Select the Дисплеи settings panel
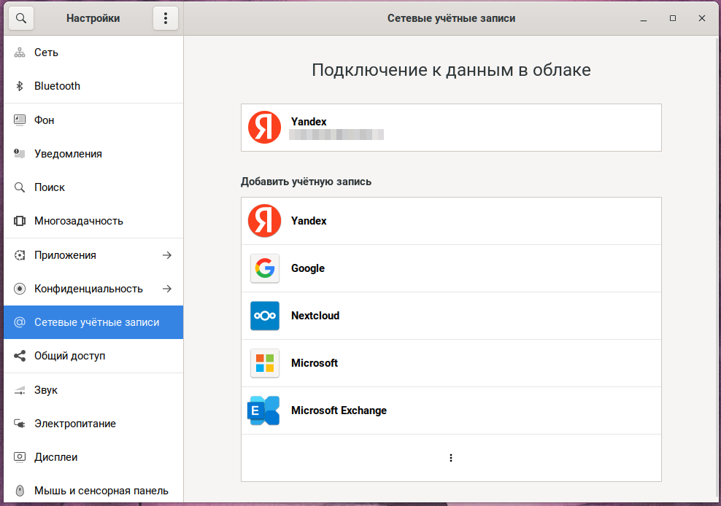The height and width of the screenshot is (506, 721). click(x=55, y=457)
